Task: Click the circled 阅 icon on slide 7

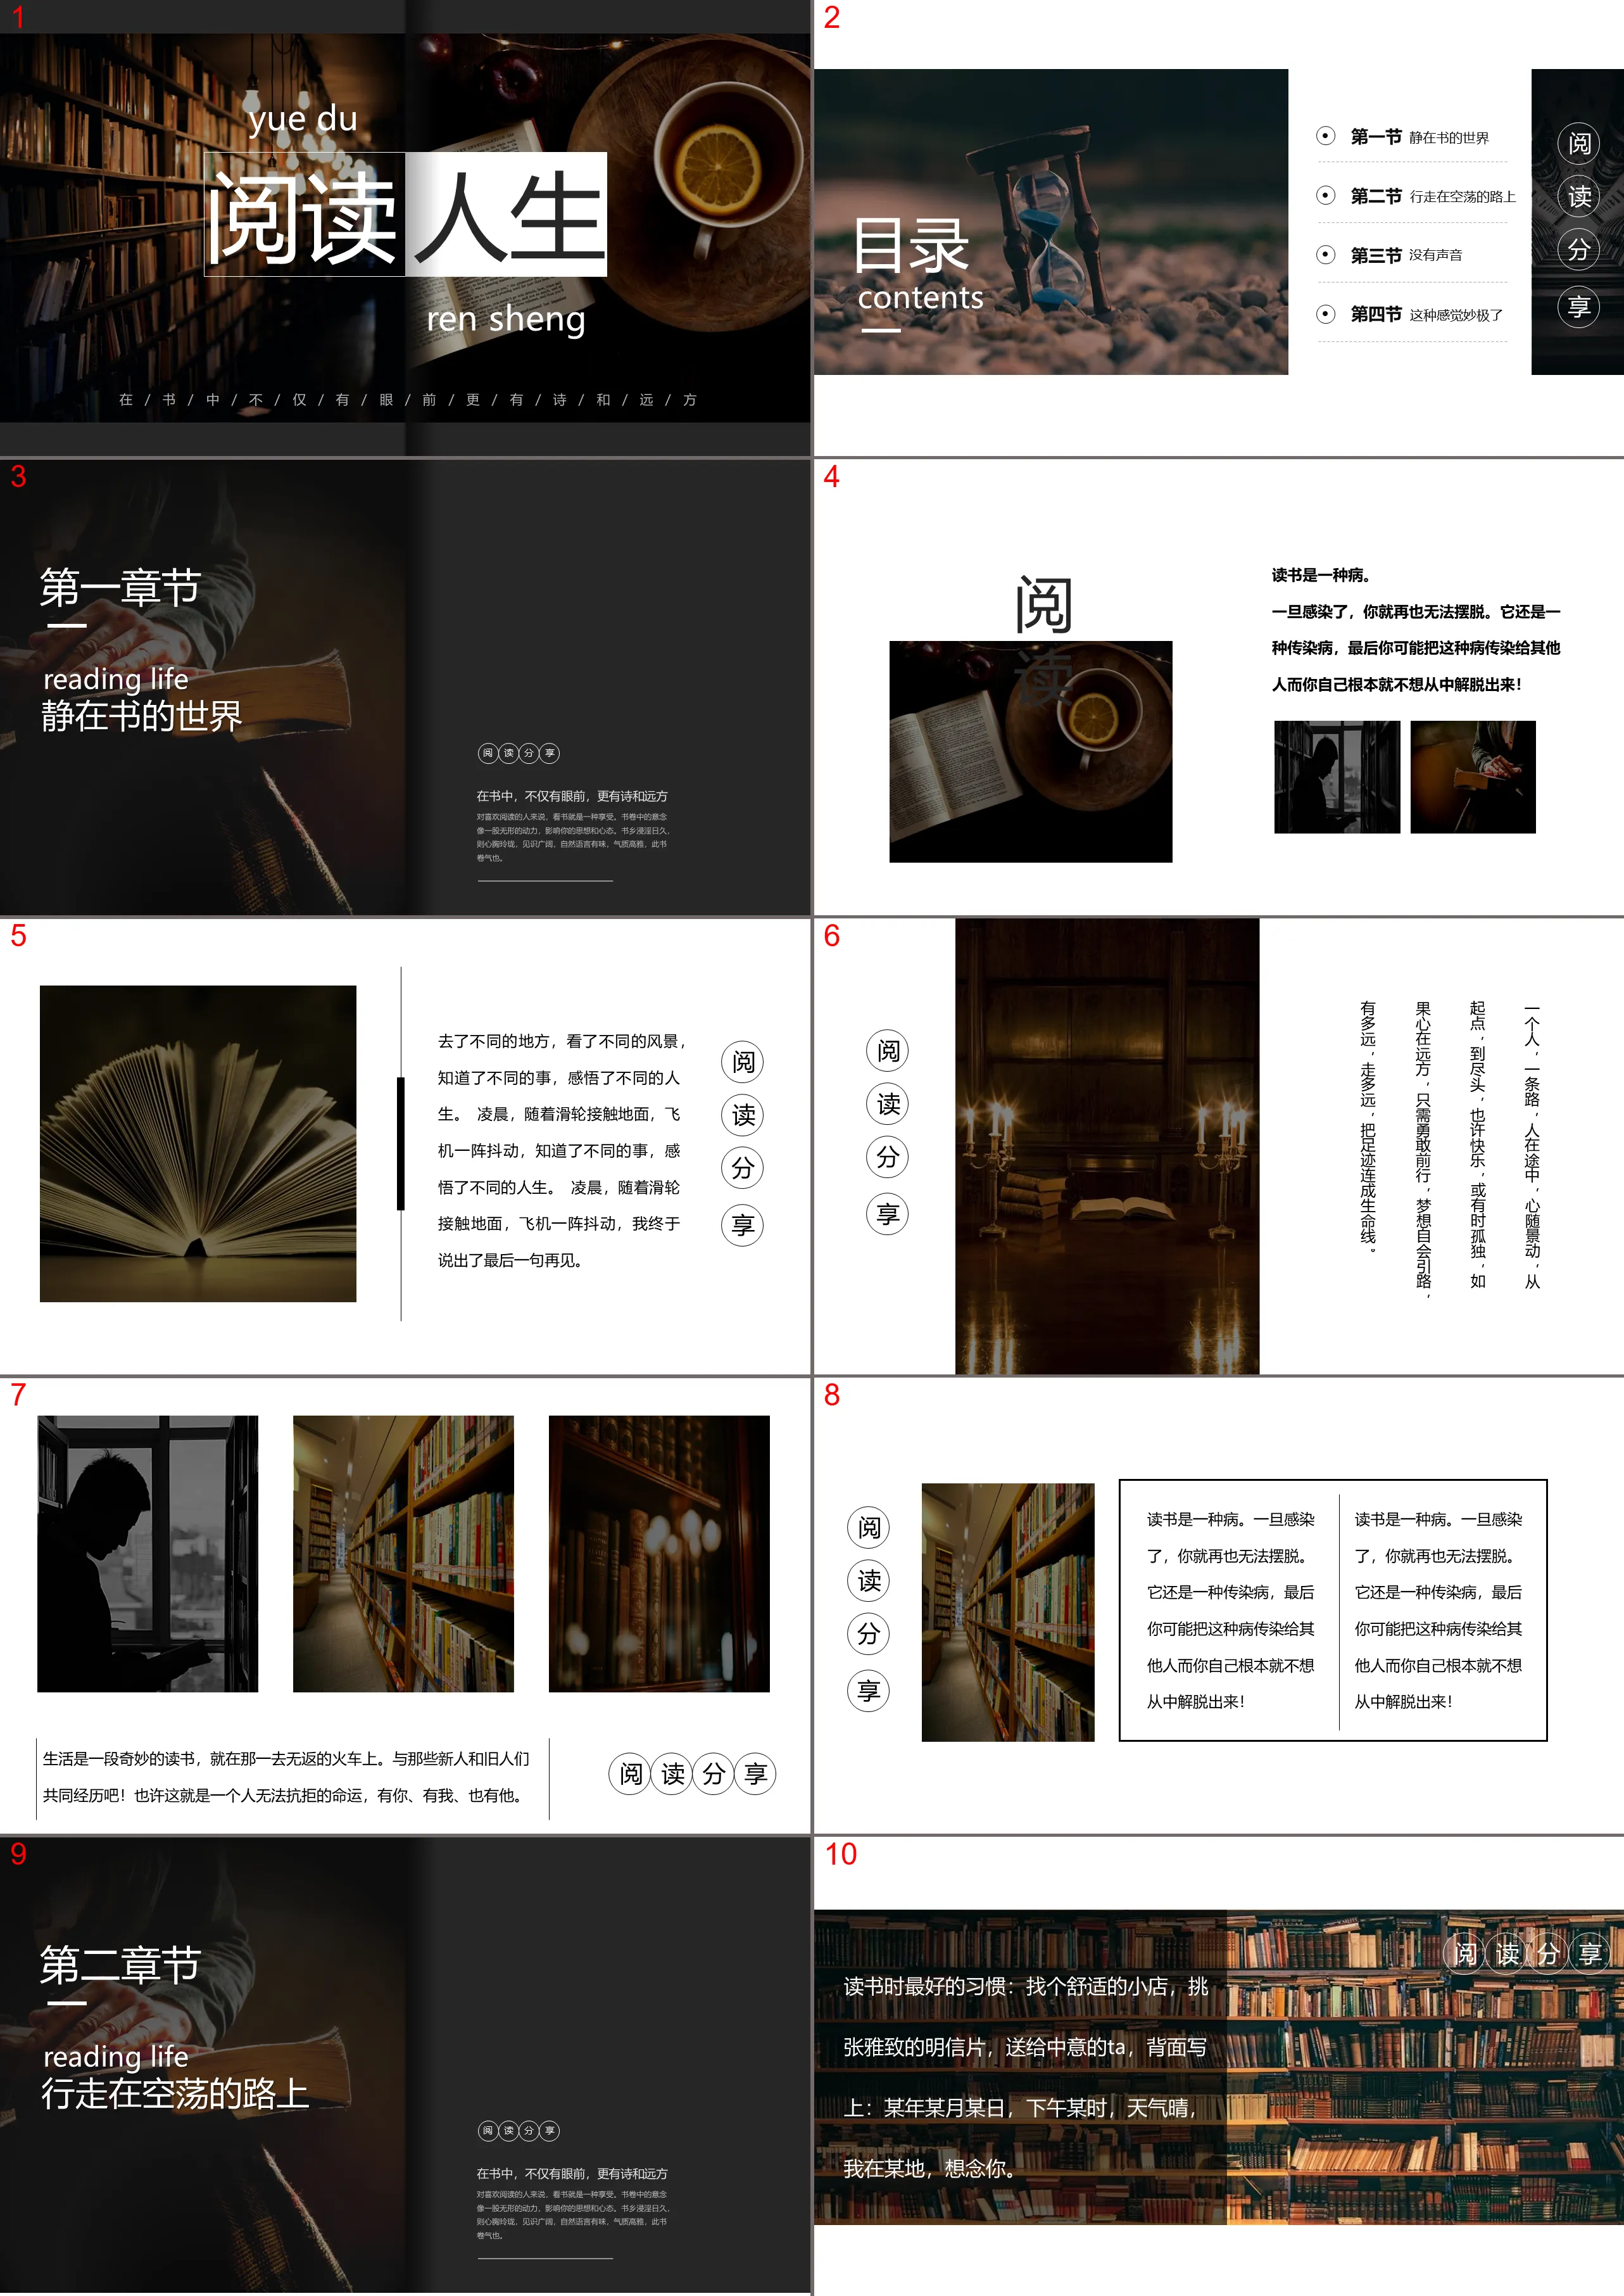Action: point(630,1773)
